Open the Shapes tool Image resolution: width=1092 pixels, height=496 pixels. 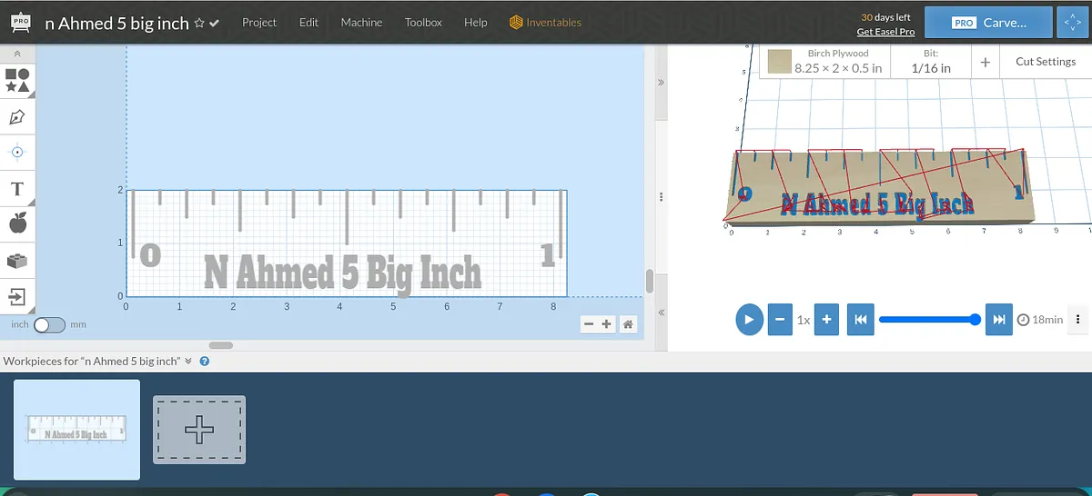(x=17, y=80)
